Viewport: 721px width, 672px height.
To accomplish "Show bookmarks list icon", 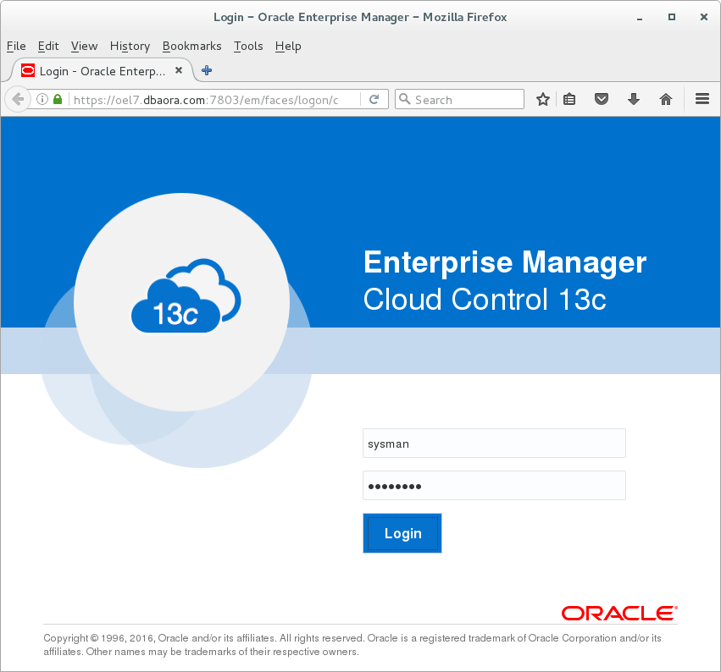I will point(569,99).
